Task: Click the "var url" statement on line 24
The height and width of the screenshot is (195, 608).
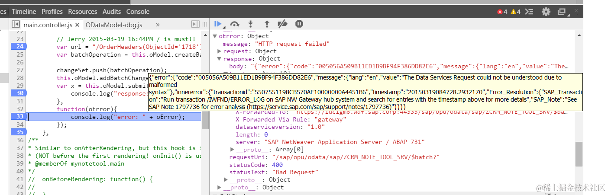Action: coord(129,47)
